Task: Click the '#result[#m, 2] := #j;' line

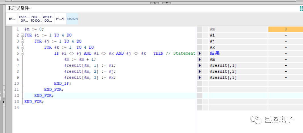Action: [90, 71]
